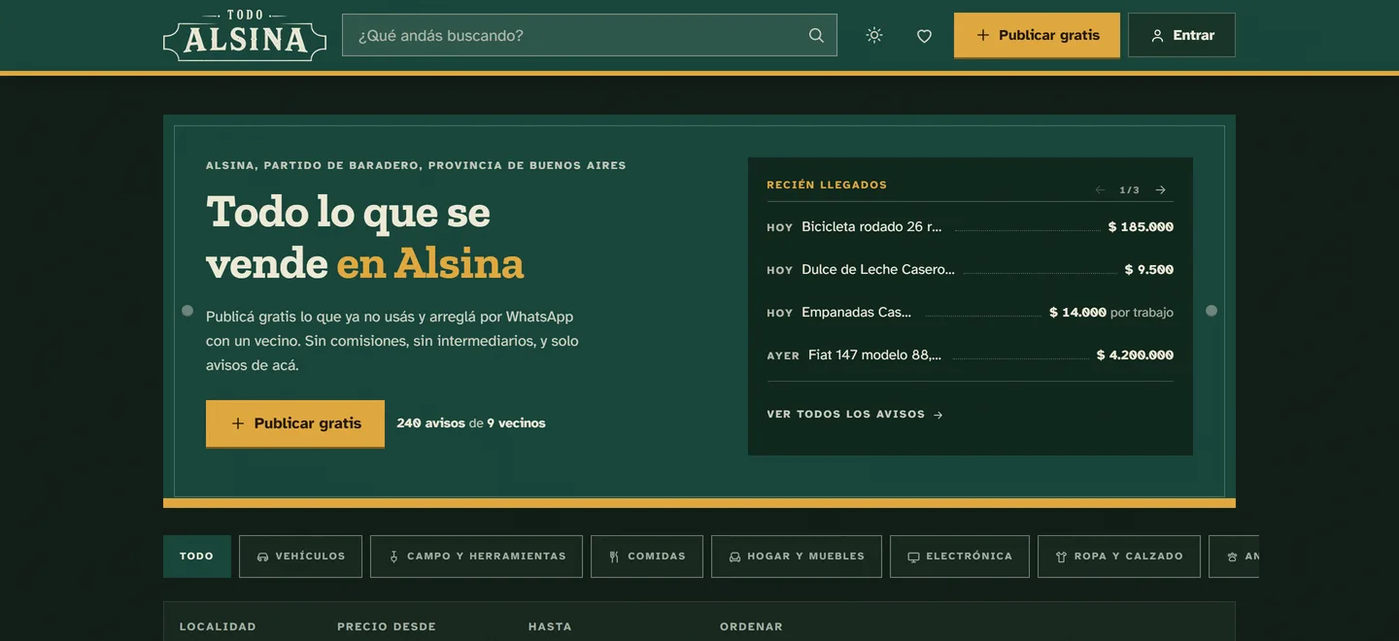The height and width of the screenshot is (641, 1399).
Task: Click the '1/3' page indicator
Action: [1130, 190]
